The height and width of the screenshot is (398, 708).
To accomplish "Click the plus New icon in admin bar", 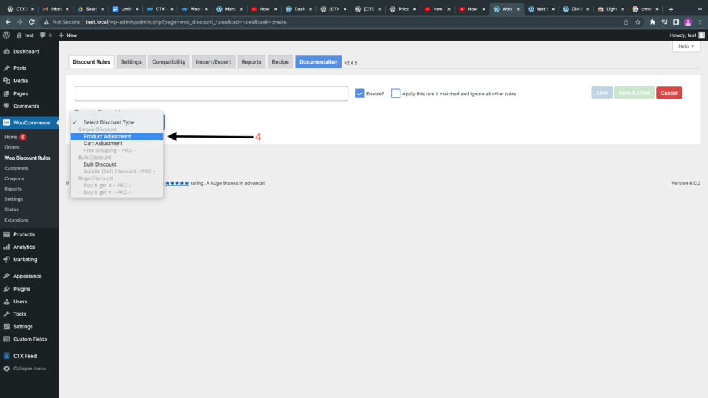I will pos(61,35).
